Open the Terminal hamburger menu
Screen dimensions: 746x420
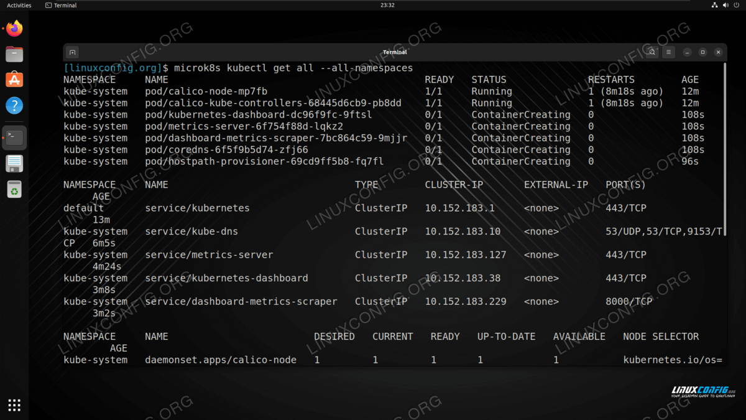pyautogui.click(x=669, y=52)
